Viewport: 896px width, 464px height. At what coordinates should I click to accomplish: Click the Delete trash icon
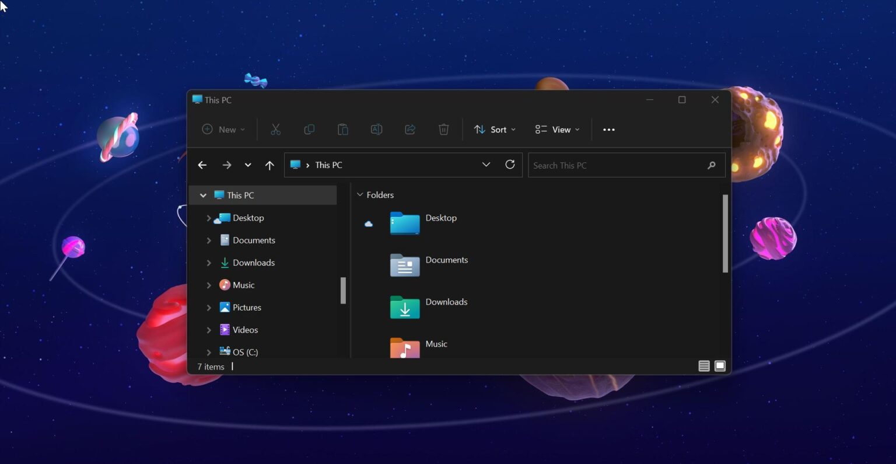[444, 129]
